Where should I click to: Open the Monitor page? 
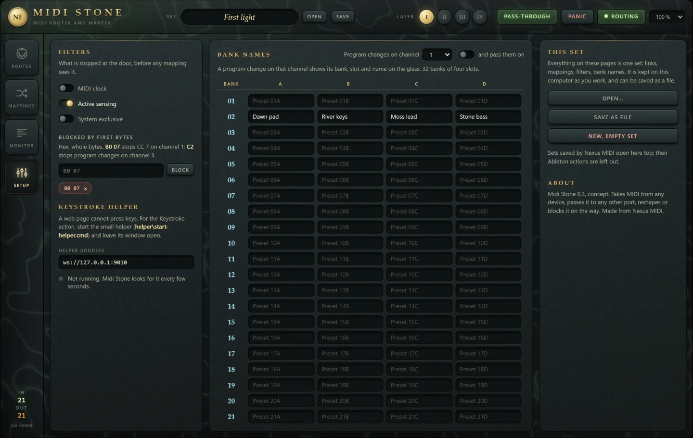click(x=22, y=137)
